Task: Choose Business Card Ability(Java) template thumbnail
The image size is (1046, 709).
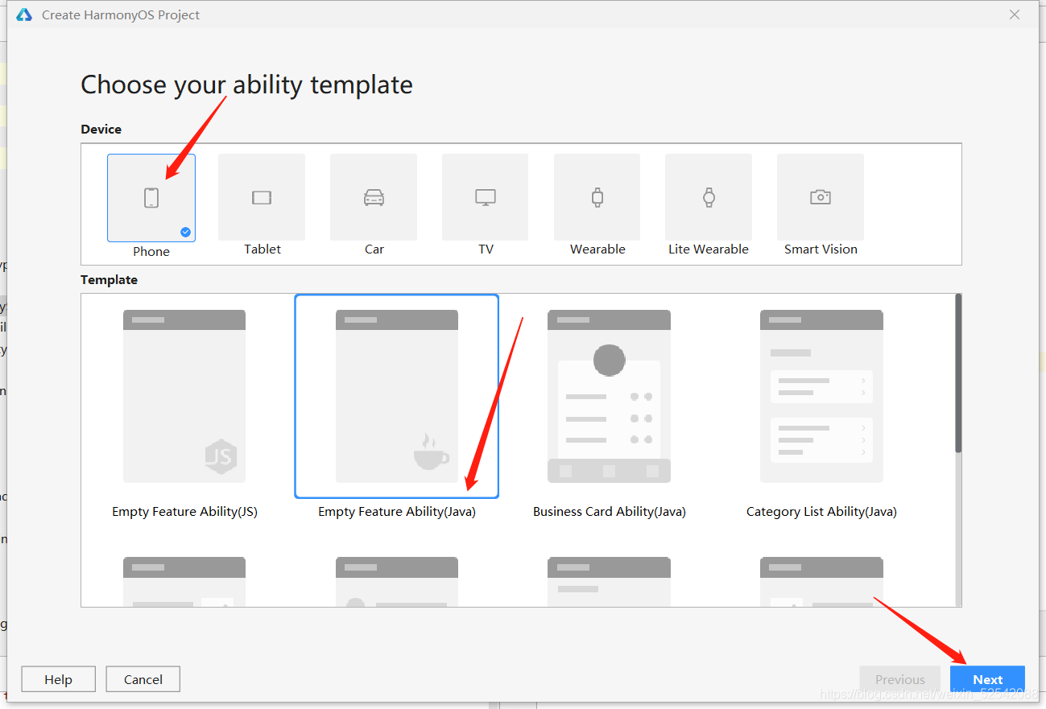Action: [609, 397]
